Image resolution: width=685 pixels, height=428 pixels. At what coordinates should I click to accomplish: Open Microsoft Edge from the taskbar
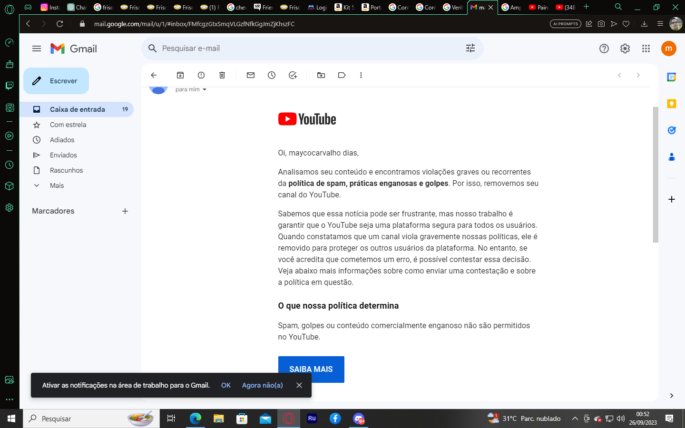click(196, 418)
